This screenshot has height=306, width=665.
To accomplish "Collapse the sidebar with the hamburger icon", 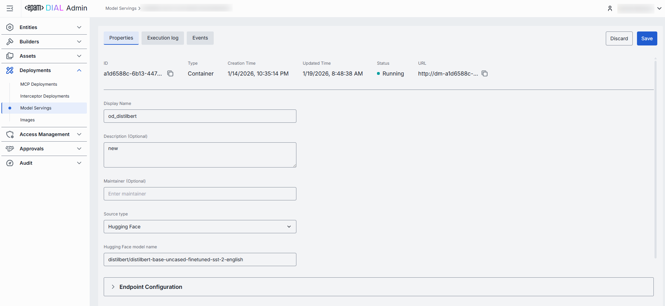I will click(x=10, y=8).
